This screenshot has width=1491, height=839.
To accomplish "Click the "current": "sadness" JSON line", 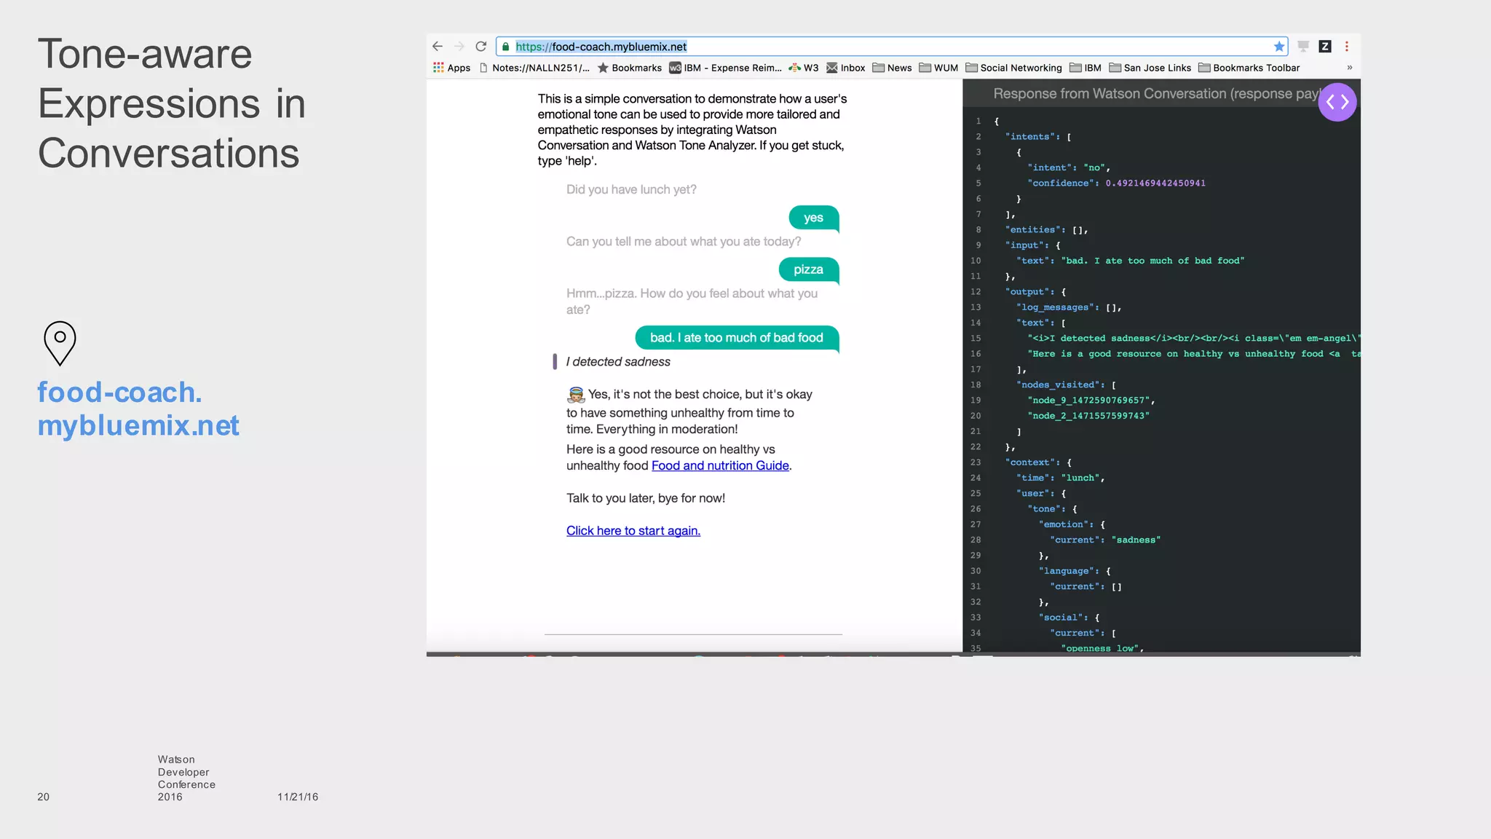I will (1105, 540).
